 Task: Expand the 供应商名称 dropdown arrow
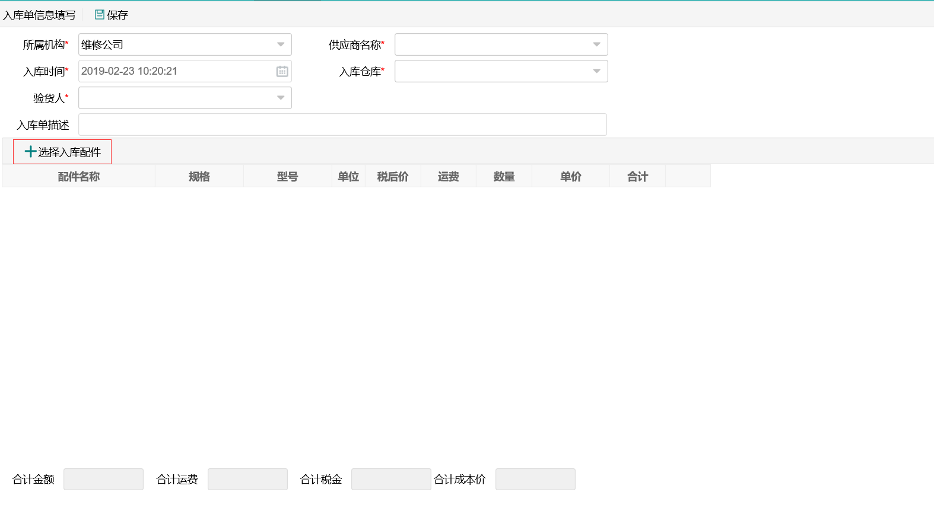pyautogui.click(x=597, y=44)
